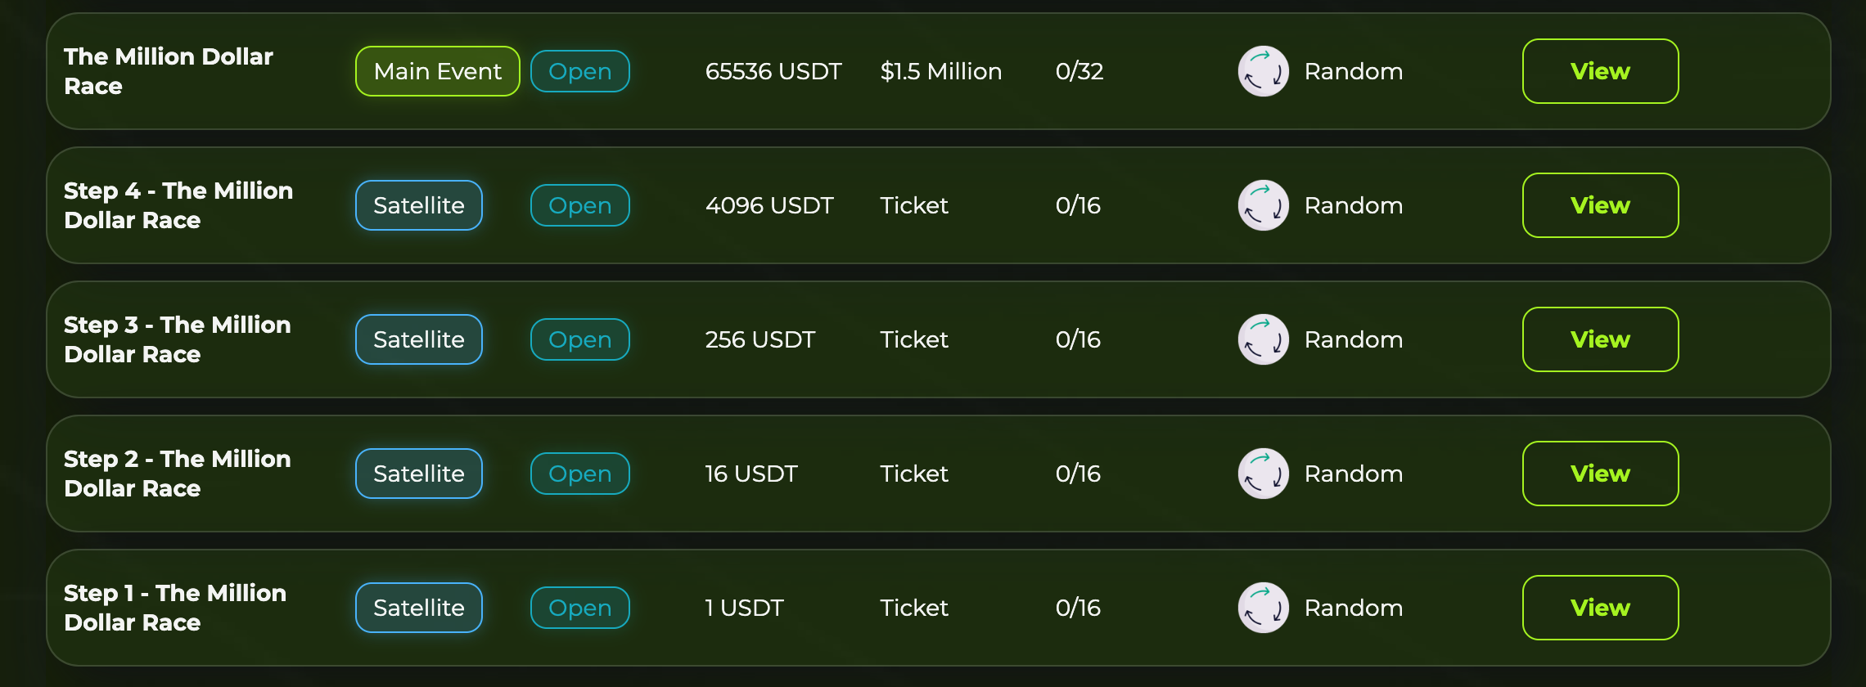View the Step 2 satellite tournament
1866x687 pixels.
click(x=1600, y=474)
